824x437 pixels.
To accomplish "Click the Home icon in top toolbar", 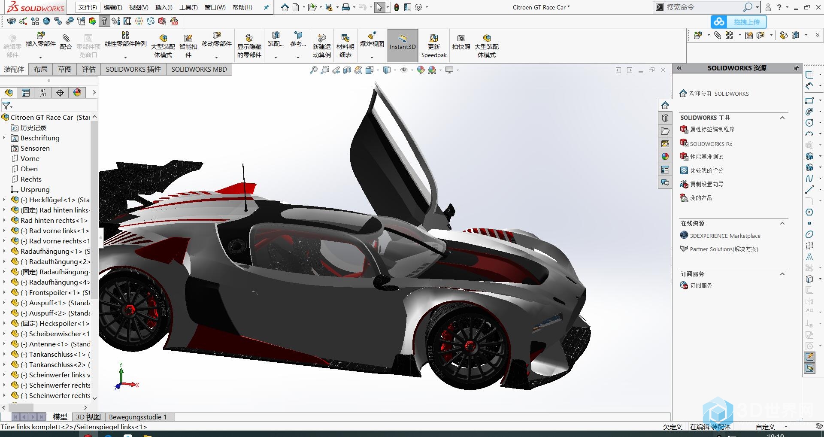I will click(x=285, y=7).
